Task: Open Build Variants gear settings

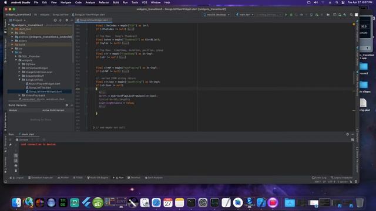Action: tap(66, 105)
